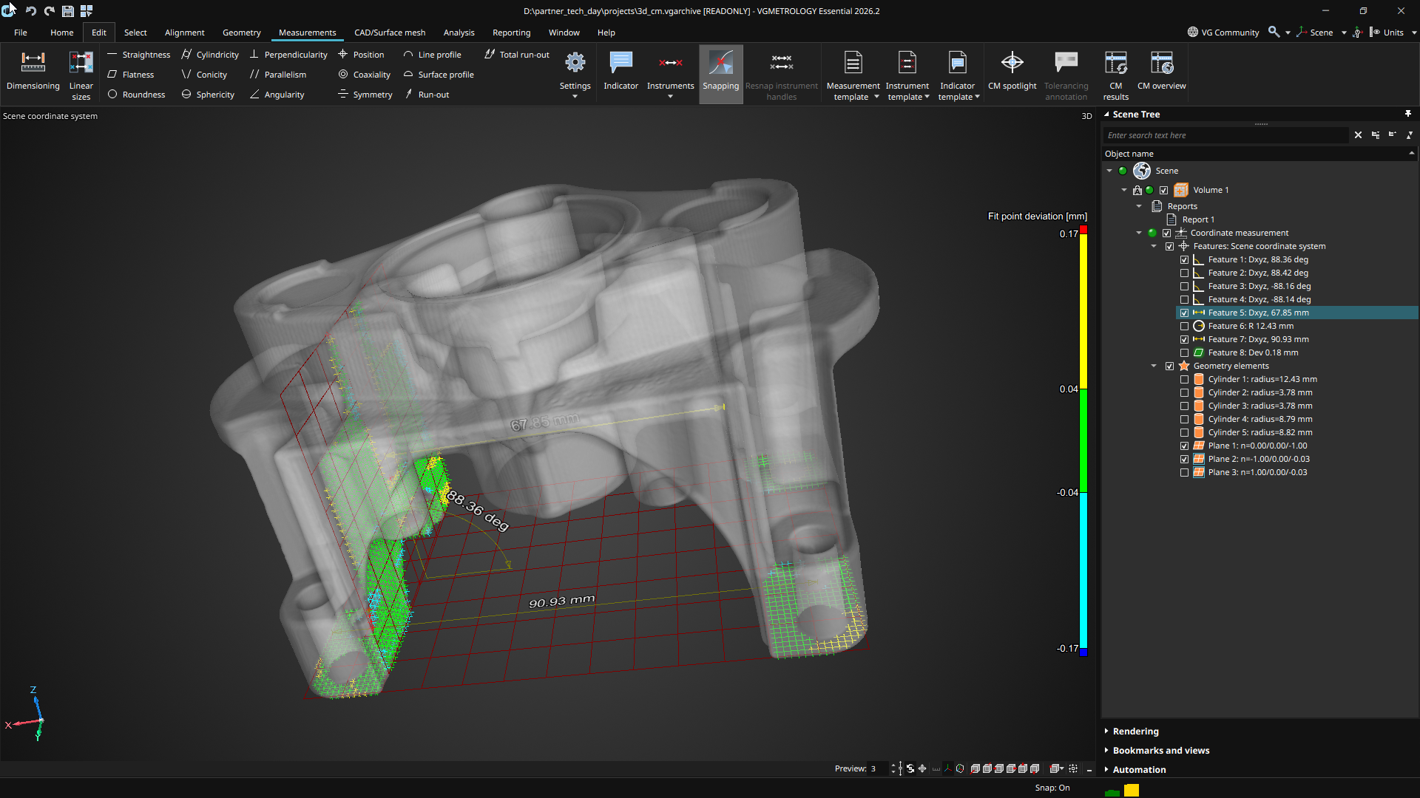The height and width of the screenshot is (798, 1420).
Task: Uncheck Feature 1: Dxyz, 88.36 deg
Action: [x=1184, y=260]
